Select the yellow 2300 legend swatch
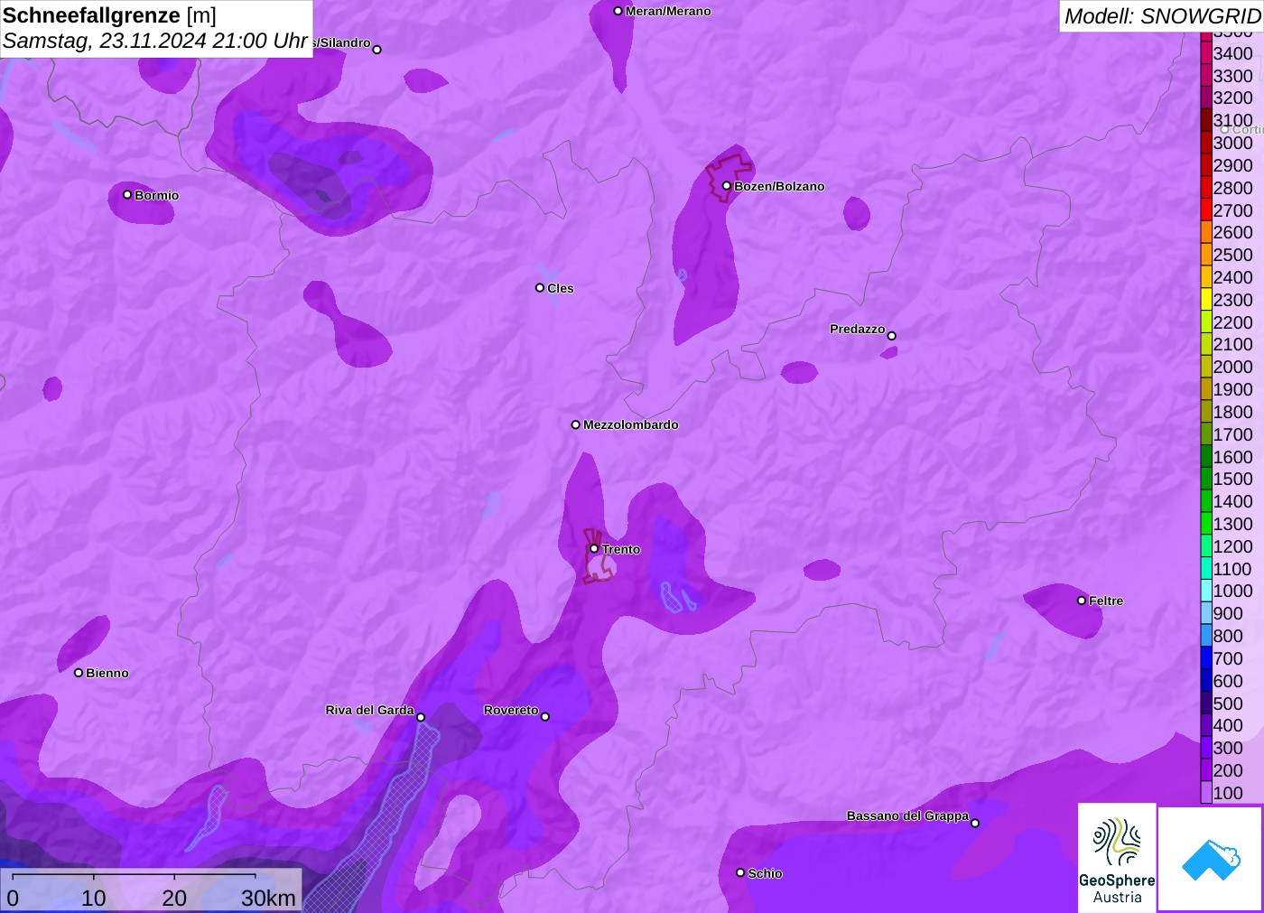 pyautogui.click(x=1206, y=300)
